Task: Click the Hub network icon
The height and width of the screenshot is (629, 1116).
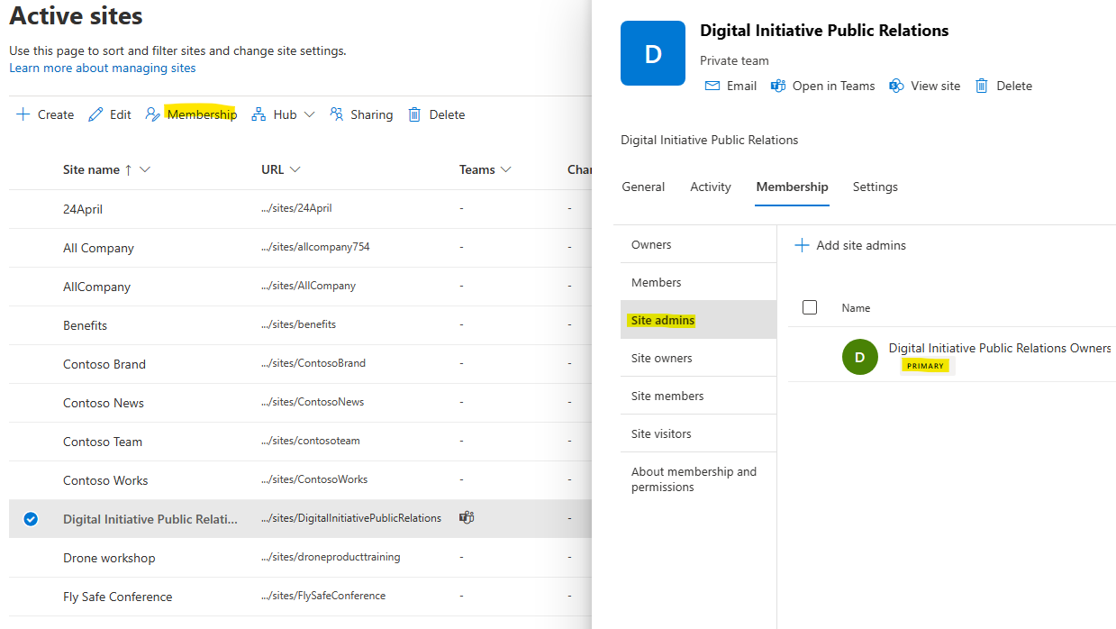Action: [x=259, y=114]
